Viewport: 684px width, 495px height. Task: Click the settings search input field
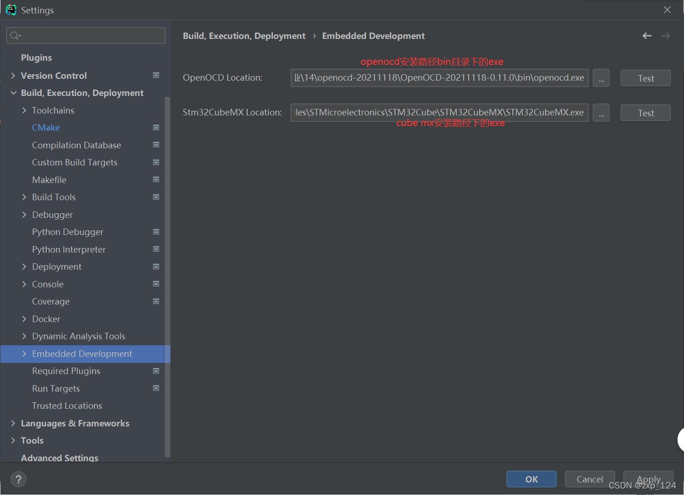click(x=86, y=36)
